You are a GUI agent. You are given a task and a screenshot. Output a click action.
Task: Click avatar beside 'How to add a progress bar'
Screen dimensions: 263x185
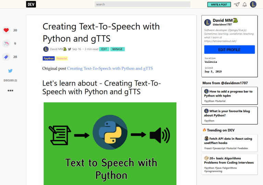click(x=206, y=91)
